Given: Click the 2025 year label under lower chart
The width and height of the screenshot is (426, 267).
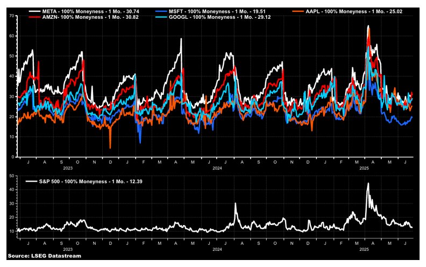Looking at the screenshot, I should 364,249.
